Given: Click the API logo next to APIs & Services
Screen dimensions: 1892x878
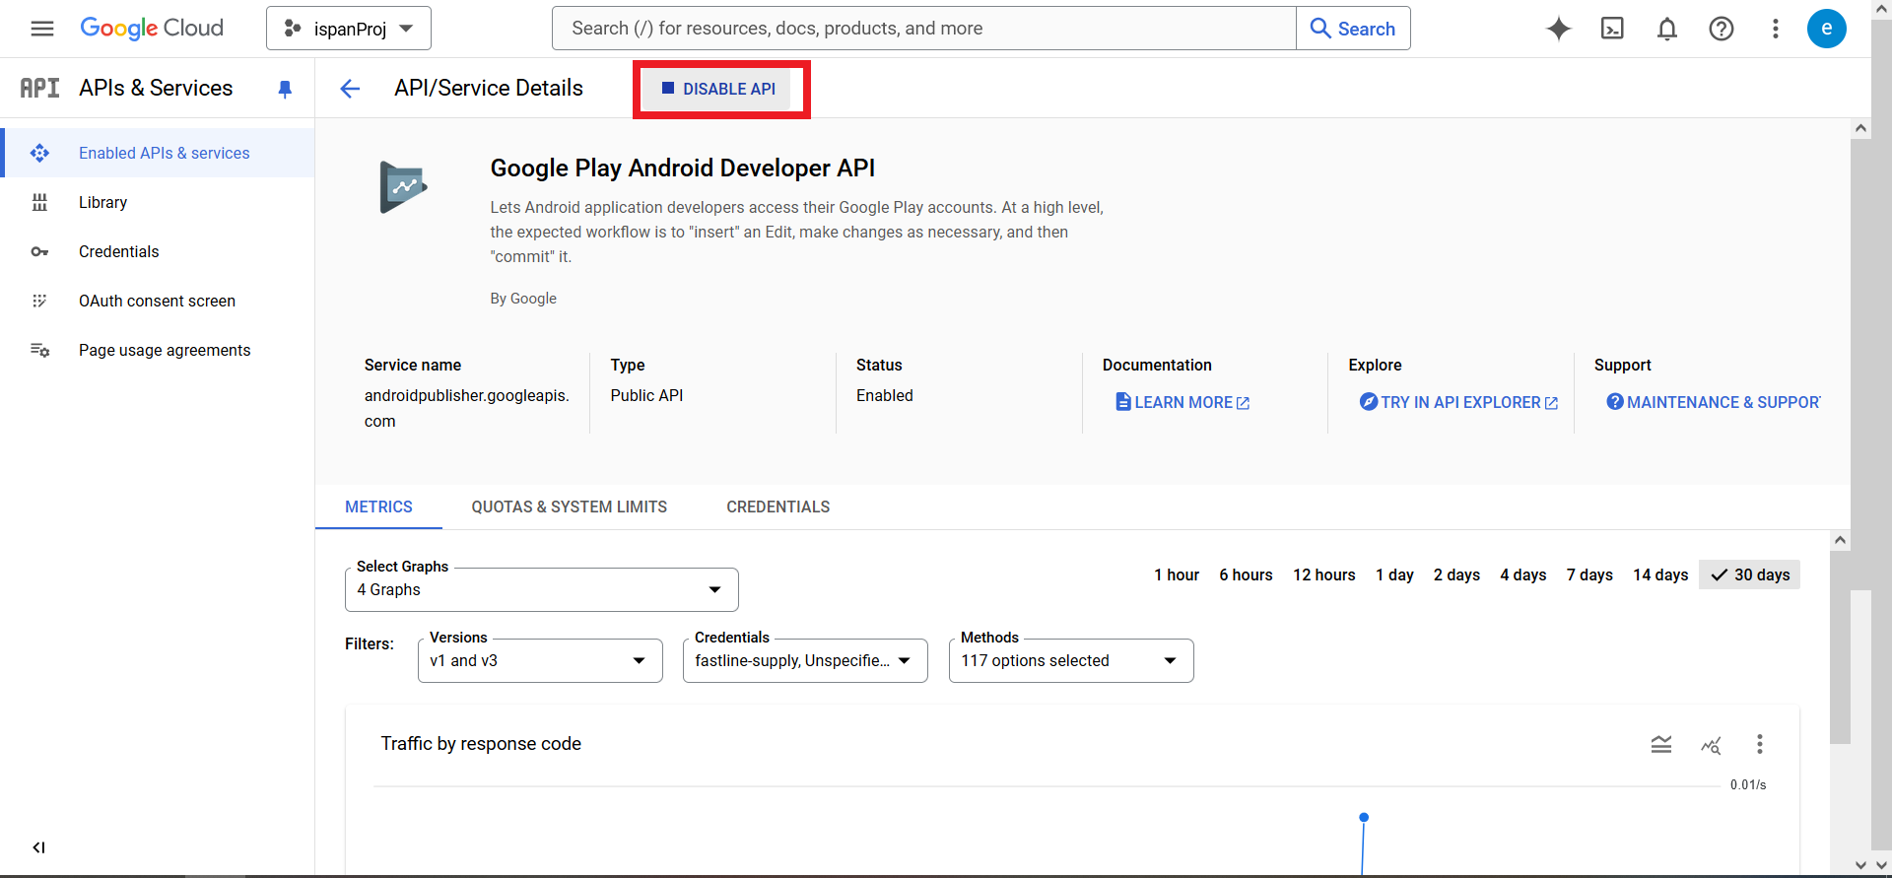Looking at the screenshot, I should [x=40, y=88].
